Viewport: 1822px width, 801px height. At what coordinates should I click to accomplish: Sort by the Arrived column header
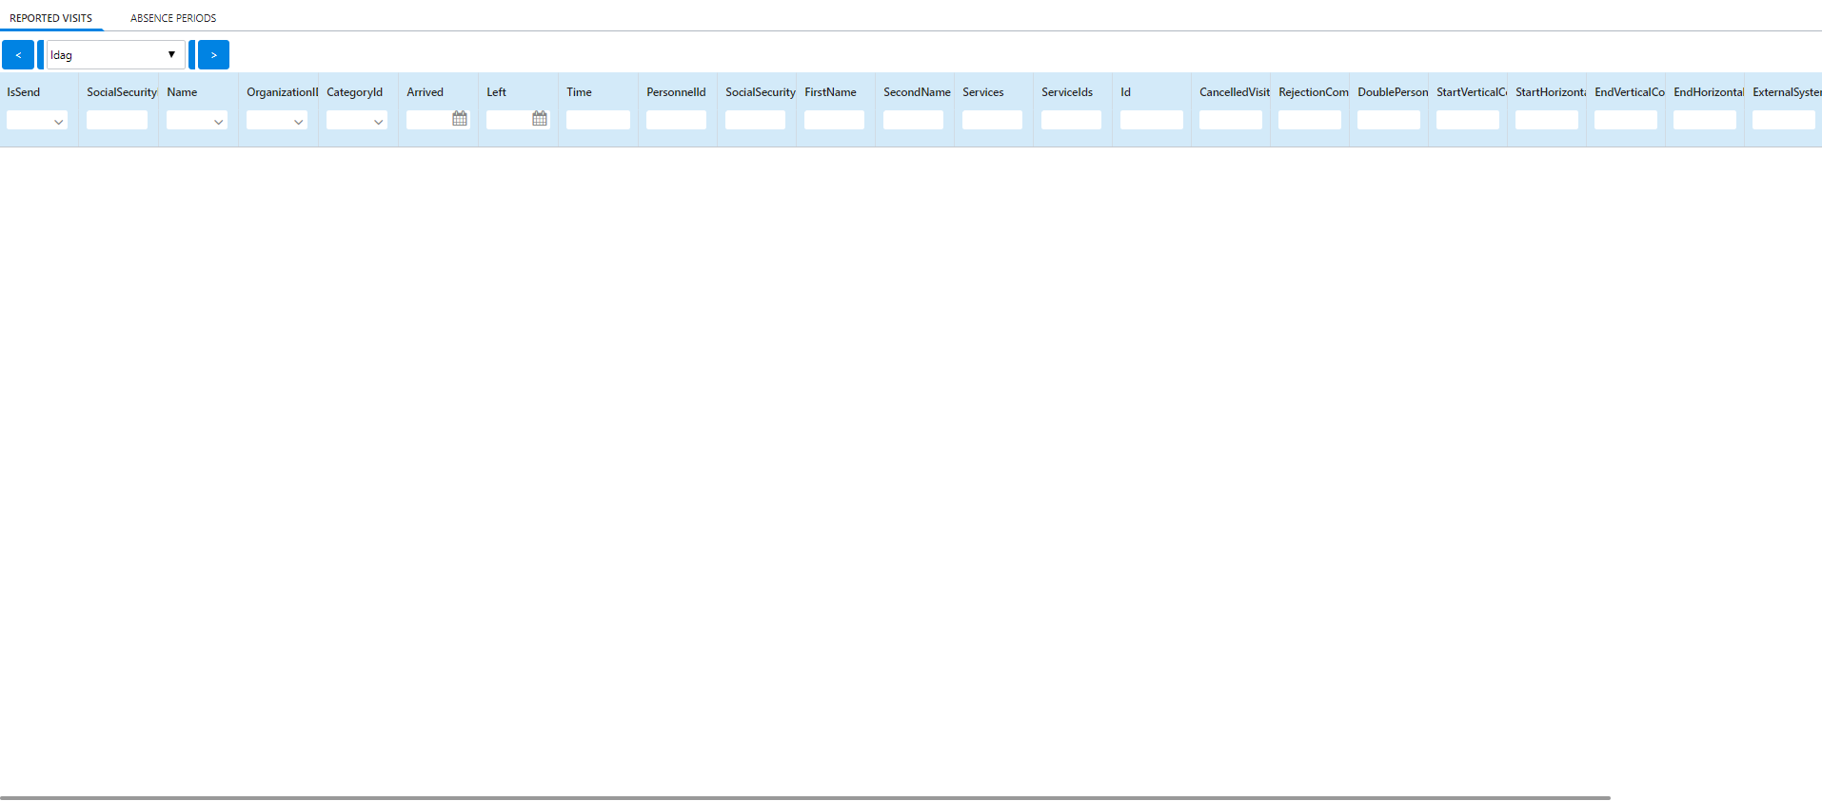(x=425, y=92)
